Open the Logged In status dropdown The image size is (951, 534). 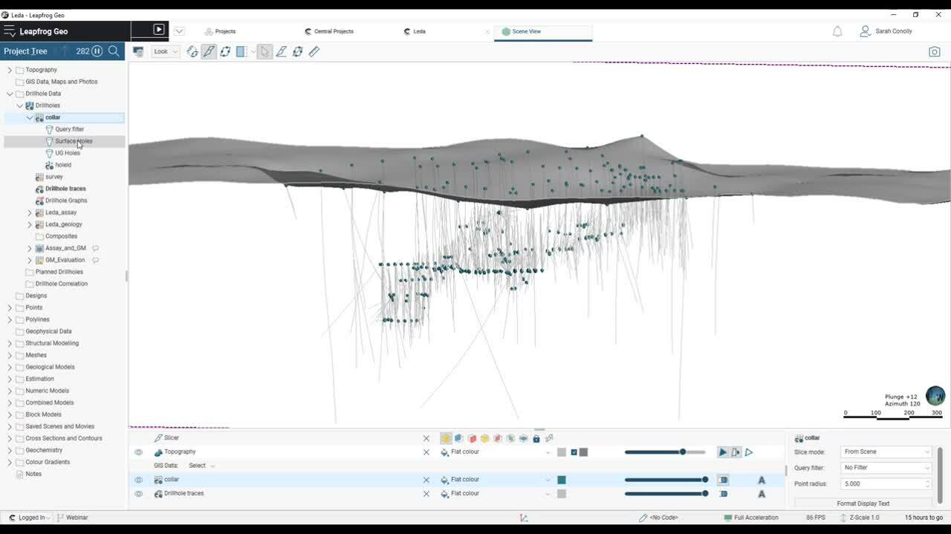tap(30, 518)
